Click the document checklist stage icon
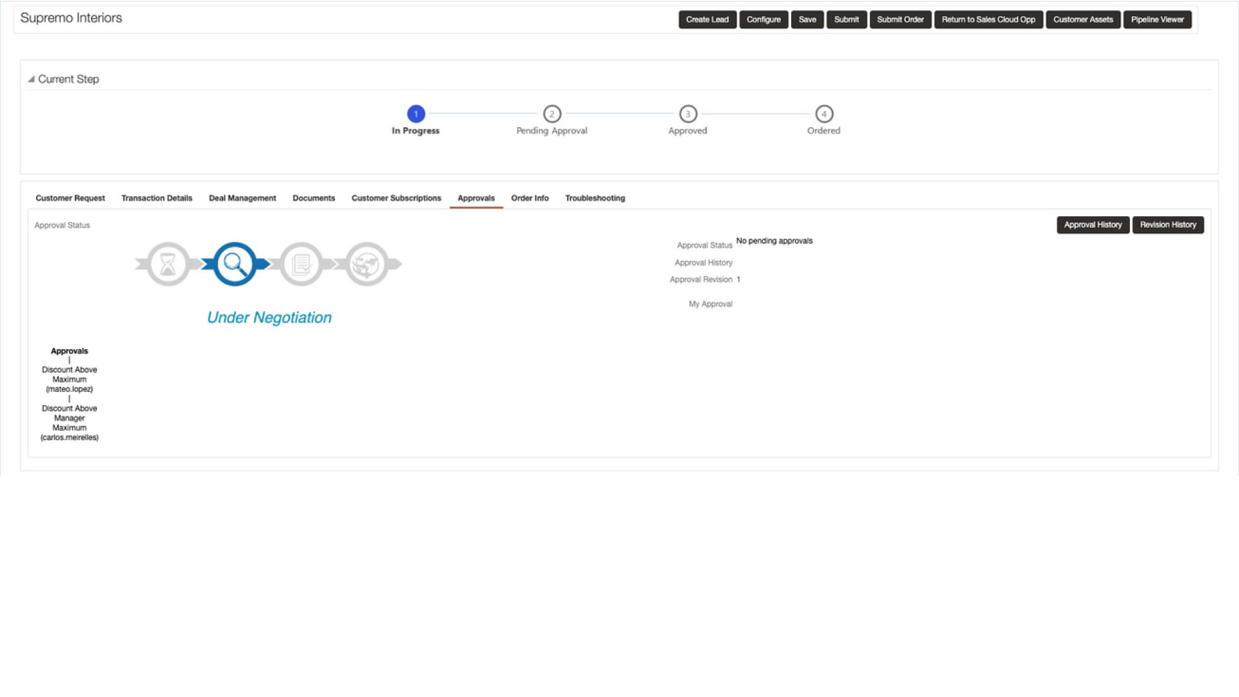 pyautogui.click(x=301, y=264)
